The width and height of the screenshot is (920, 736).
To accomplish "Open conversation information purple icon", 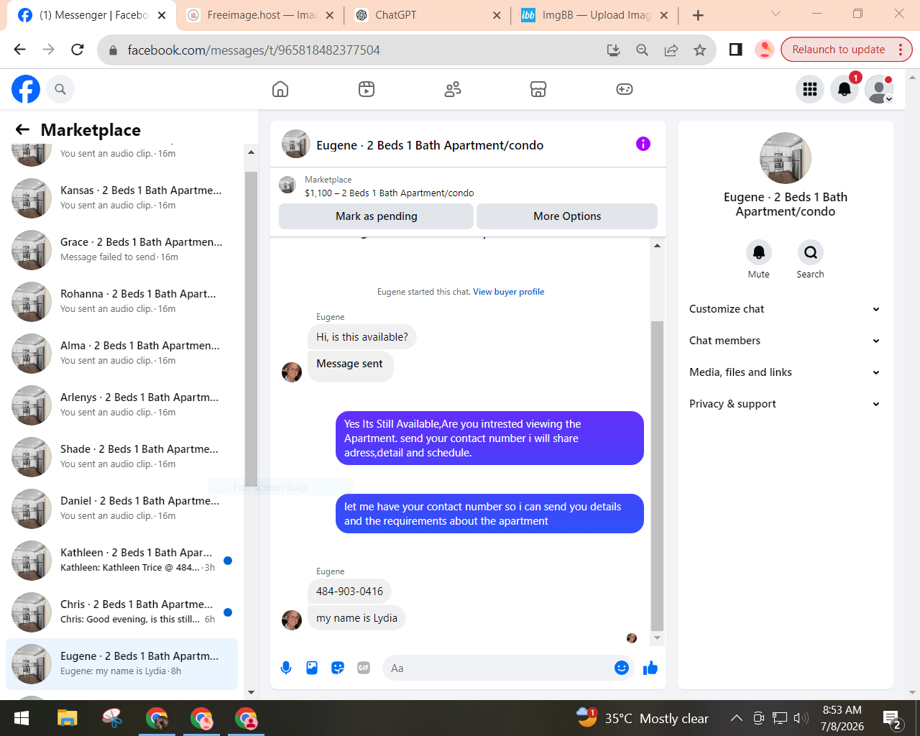I will pos(643,144).
